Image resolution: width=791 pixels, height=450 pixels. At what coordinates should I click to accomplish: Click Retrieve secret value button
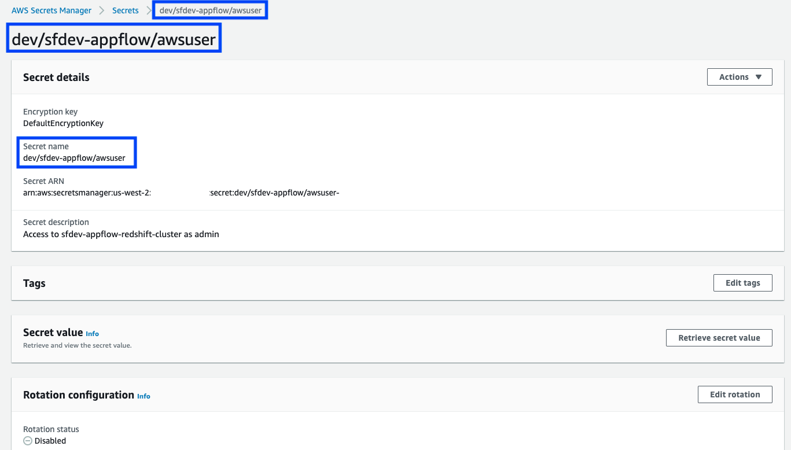tap(719, 338)
